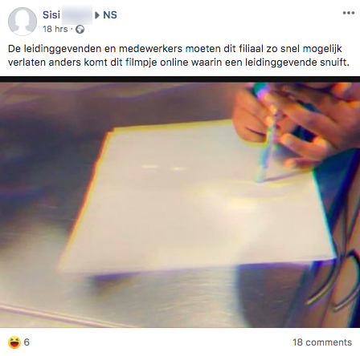Click the black bar atop the video

pyautogui.click(x=180, y=79)
